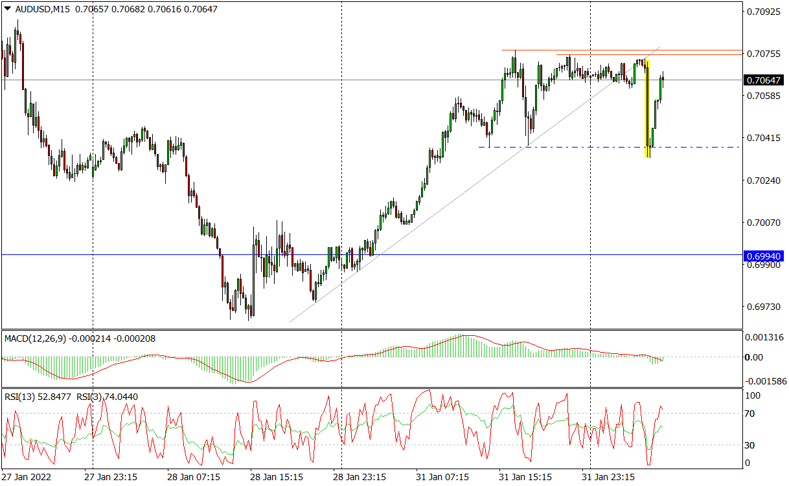Image resolution: width=789 pixels, height=486 pixels.
Task: Click the blue 0.69940 price label
Action: coord(762,256)
